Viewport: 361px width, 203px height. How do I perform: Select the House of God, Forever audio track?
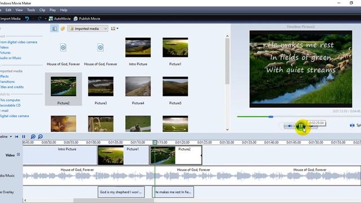(192, 175)
